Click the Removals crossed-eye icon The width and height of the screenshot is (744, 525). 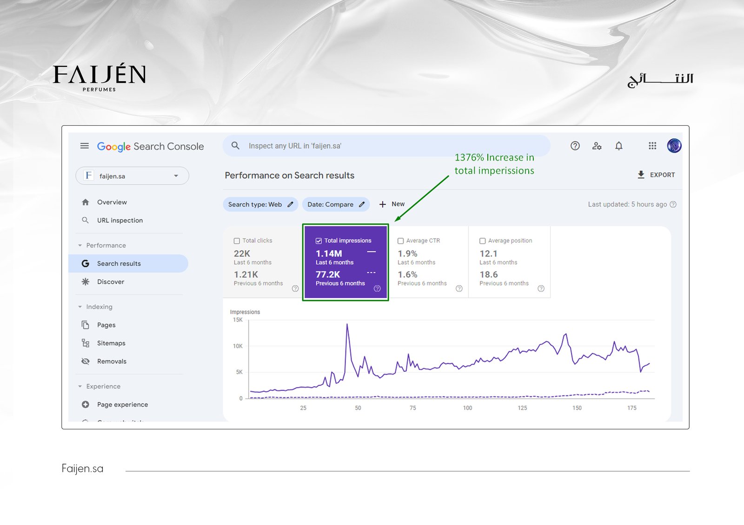86,361
